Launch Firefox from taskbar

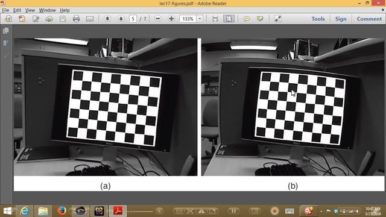tap(62, 211)
